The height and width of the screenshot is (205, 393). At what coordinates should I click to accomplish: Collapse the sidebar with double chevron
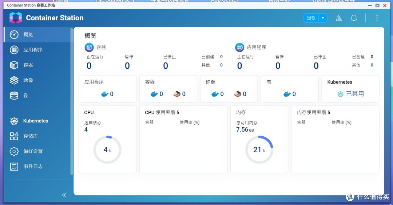[64, 195]
